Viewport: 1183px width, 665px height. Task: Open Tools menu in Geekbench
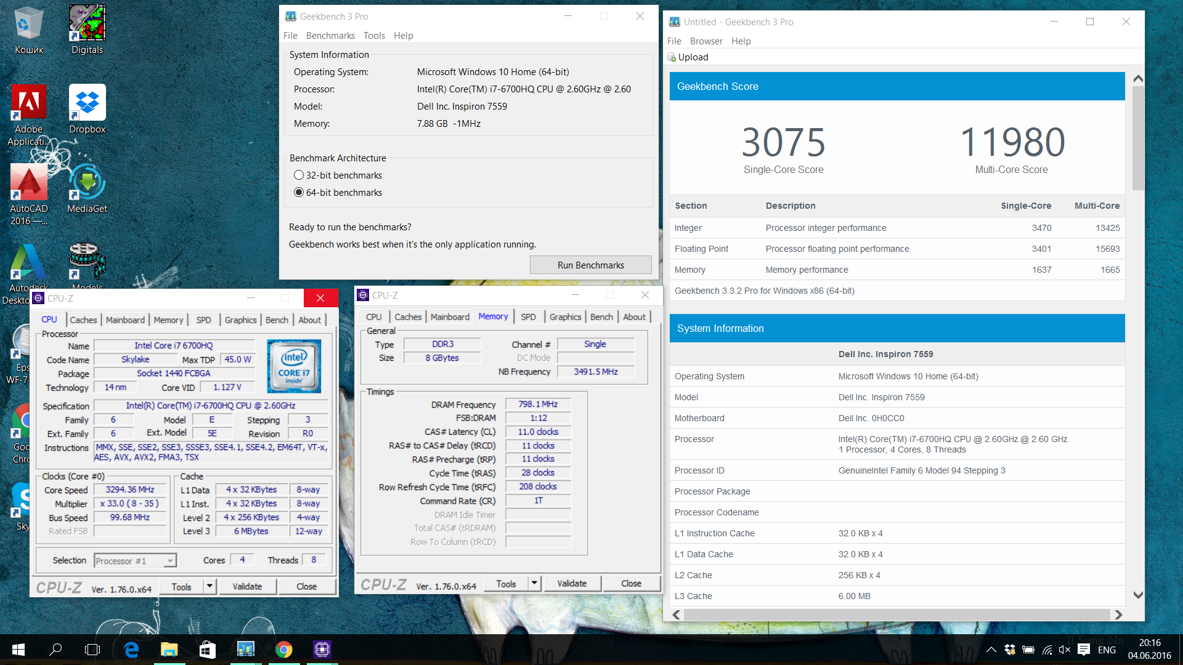click(x=374, y=36)
